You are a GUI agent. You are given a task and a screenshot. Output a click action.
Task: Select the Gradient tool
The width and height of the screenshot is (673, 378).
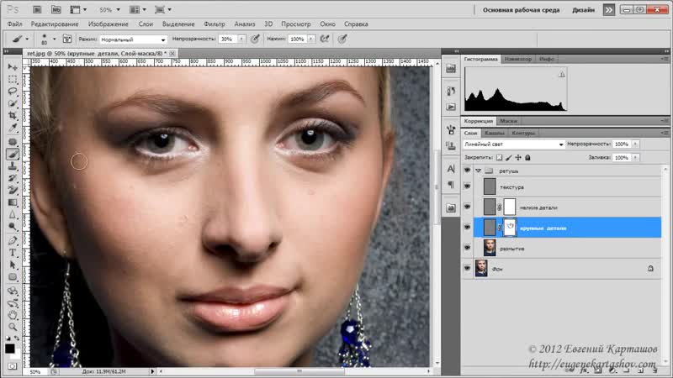[x=13, y=202]
